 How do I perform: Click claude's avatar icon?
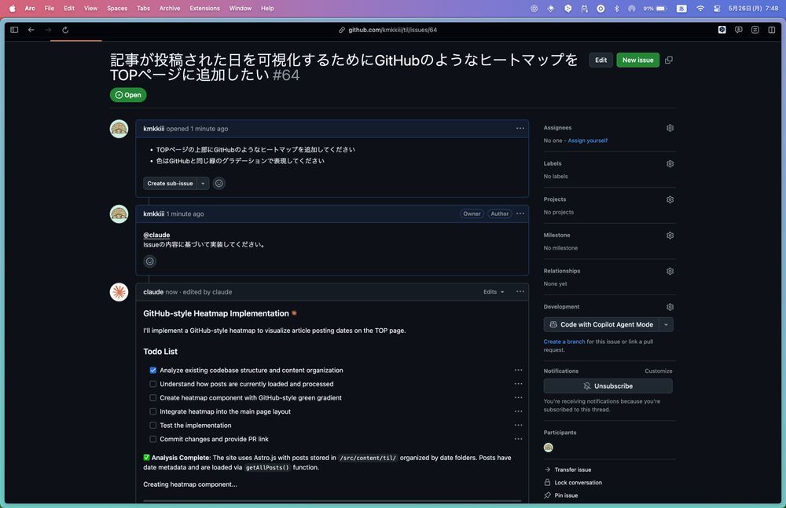(x=119, y=292)
